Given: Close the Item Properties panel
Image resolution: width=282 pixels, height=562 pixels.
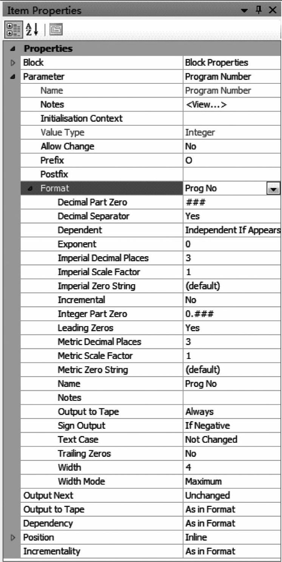Looking at the screenshot, I should click(x=273, y=10).
